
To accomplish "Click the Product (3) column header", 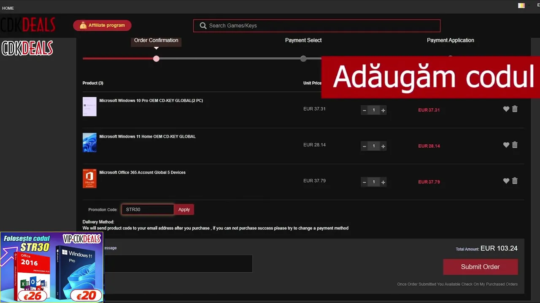I will coord(93,83).
